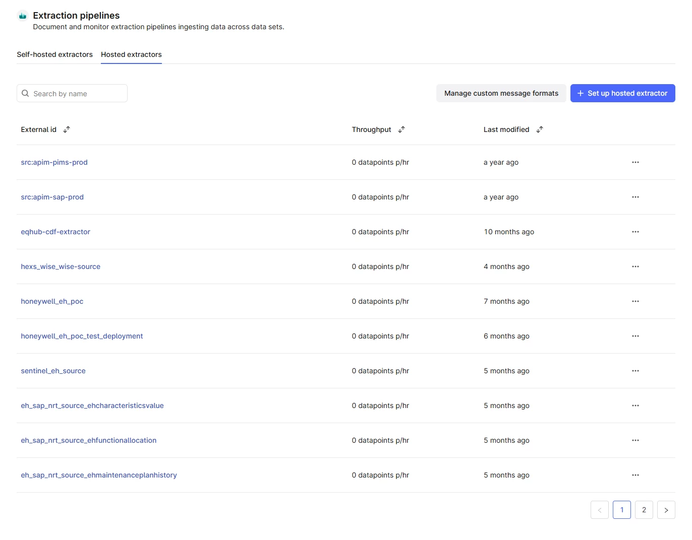This screenshot has width=692, height=540.
Task: Click the Throughput sort icon
Action: [x=401, y=129]
